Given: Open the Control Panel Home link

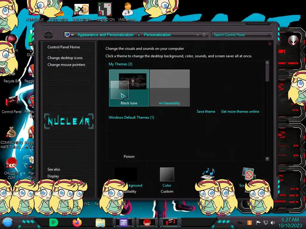Looking at the screenshot, I should click(64, 47).
